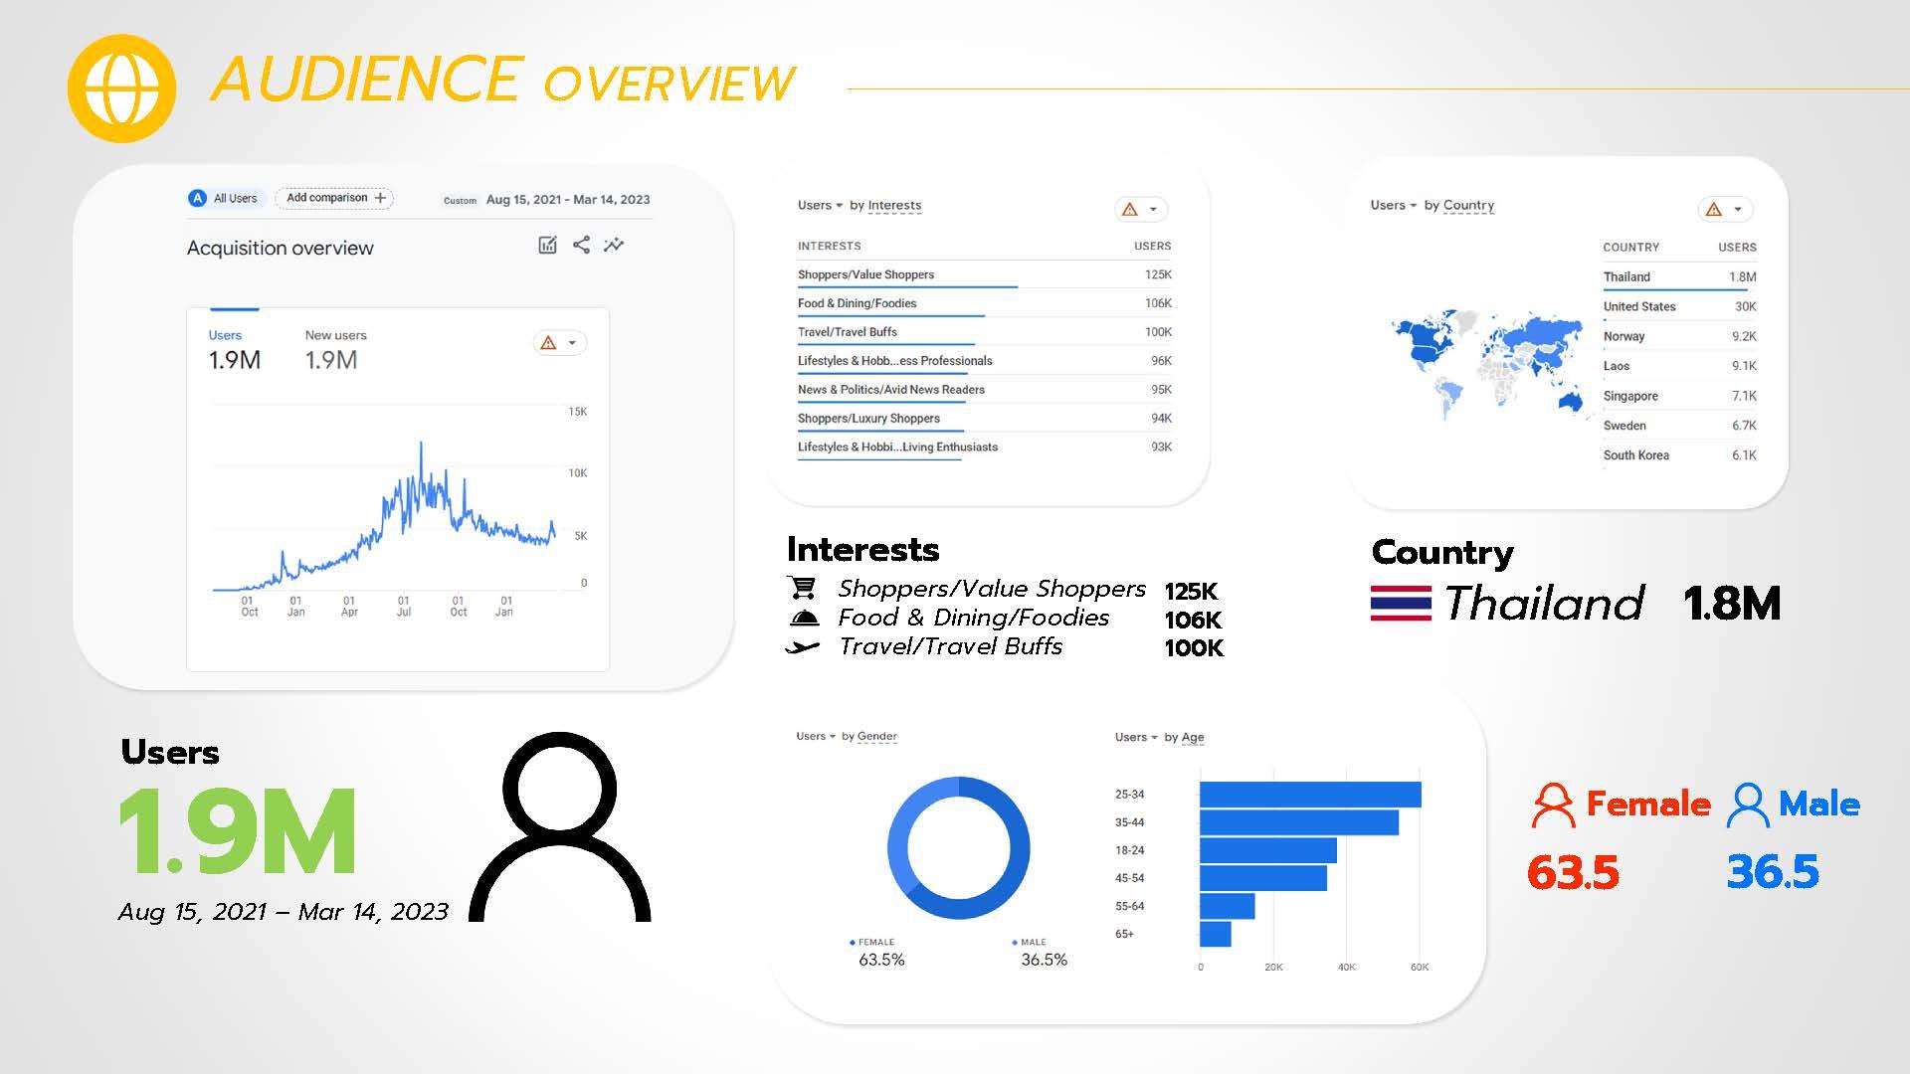Click the Sweden country row
The width and height of the screenshot is (1910, 1074).
pyautogui.click(x=1679, y=426)
